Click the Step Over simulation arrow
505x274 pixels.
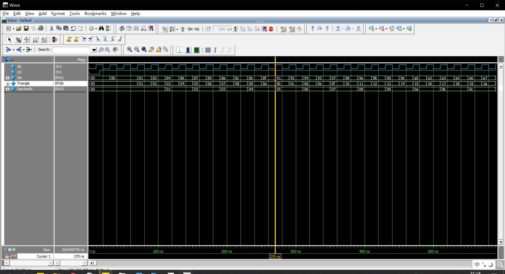[320, 28]
